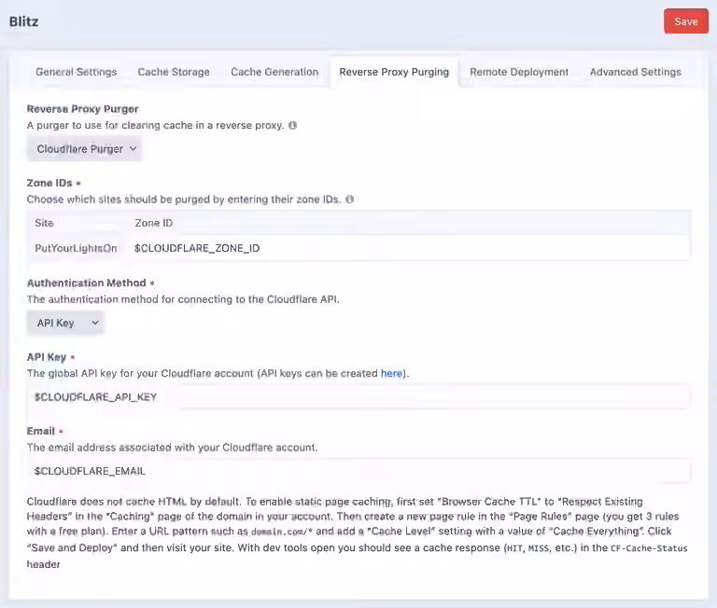This screenshot has width=717, height=608.
Task: Click the PutYourLightsOn site cell
Action: pyautogui.click(x=76, y=248)
